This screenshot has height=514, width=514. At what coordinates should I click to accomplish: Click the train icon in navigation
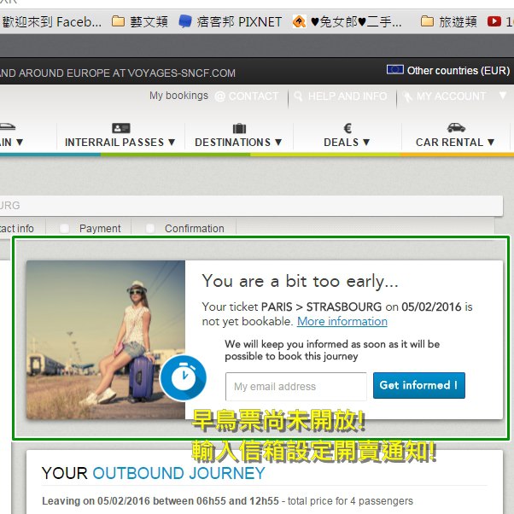pyautogui.click(x=7, y=127)
